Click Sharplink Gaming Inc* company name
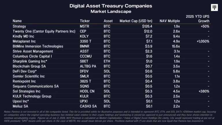This screenshot has height=125, width=222. [x=29, y=61]
